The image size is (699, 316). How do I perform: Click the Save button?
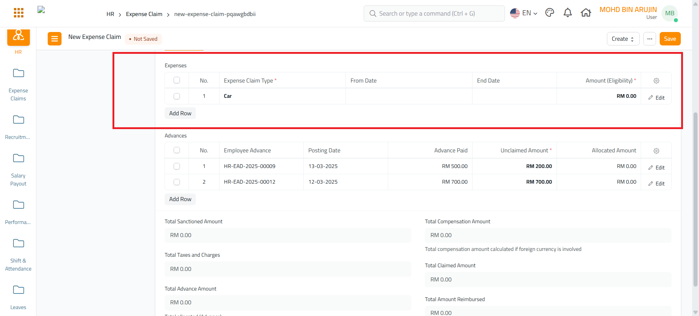(670, 39)
